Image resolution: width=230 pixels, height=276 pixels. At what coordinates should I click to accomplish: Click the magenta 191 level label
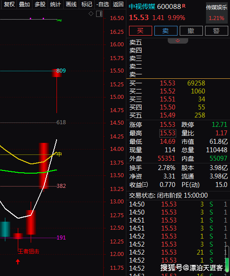(x=61, y=238)
